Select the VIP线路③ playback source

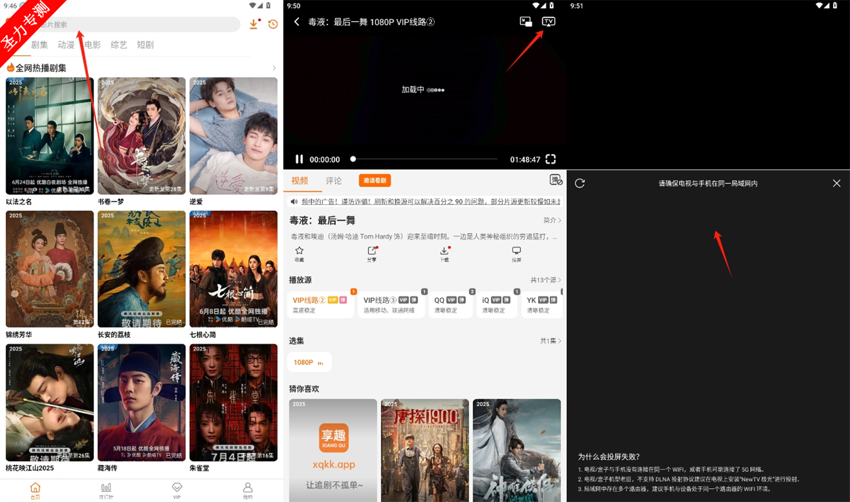391,304
